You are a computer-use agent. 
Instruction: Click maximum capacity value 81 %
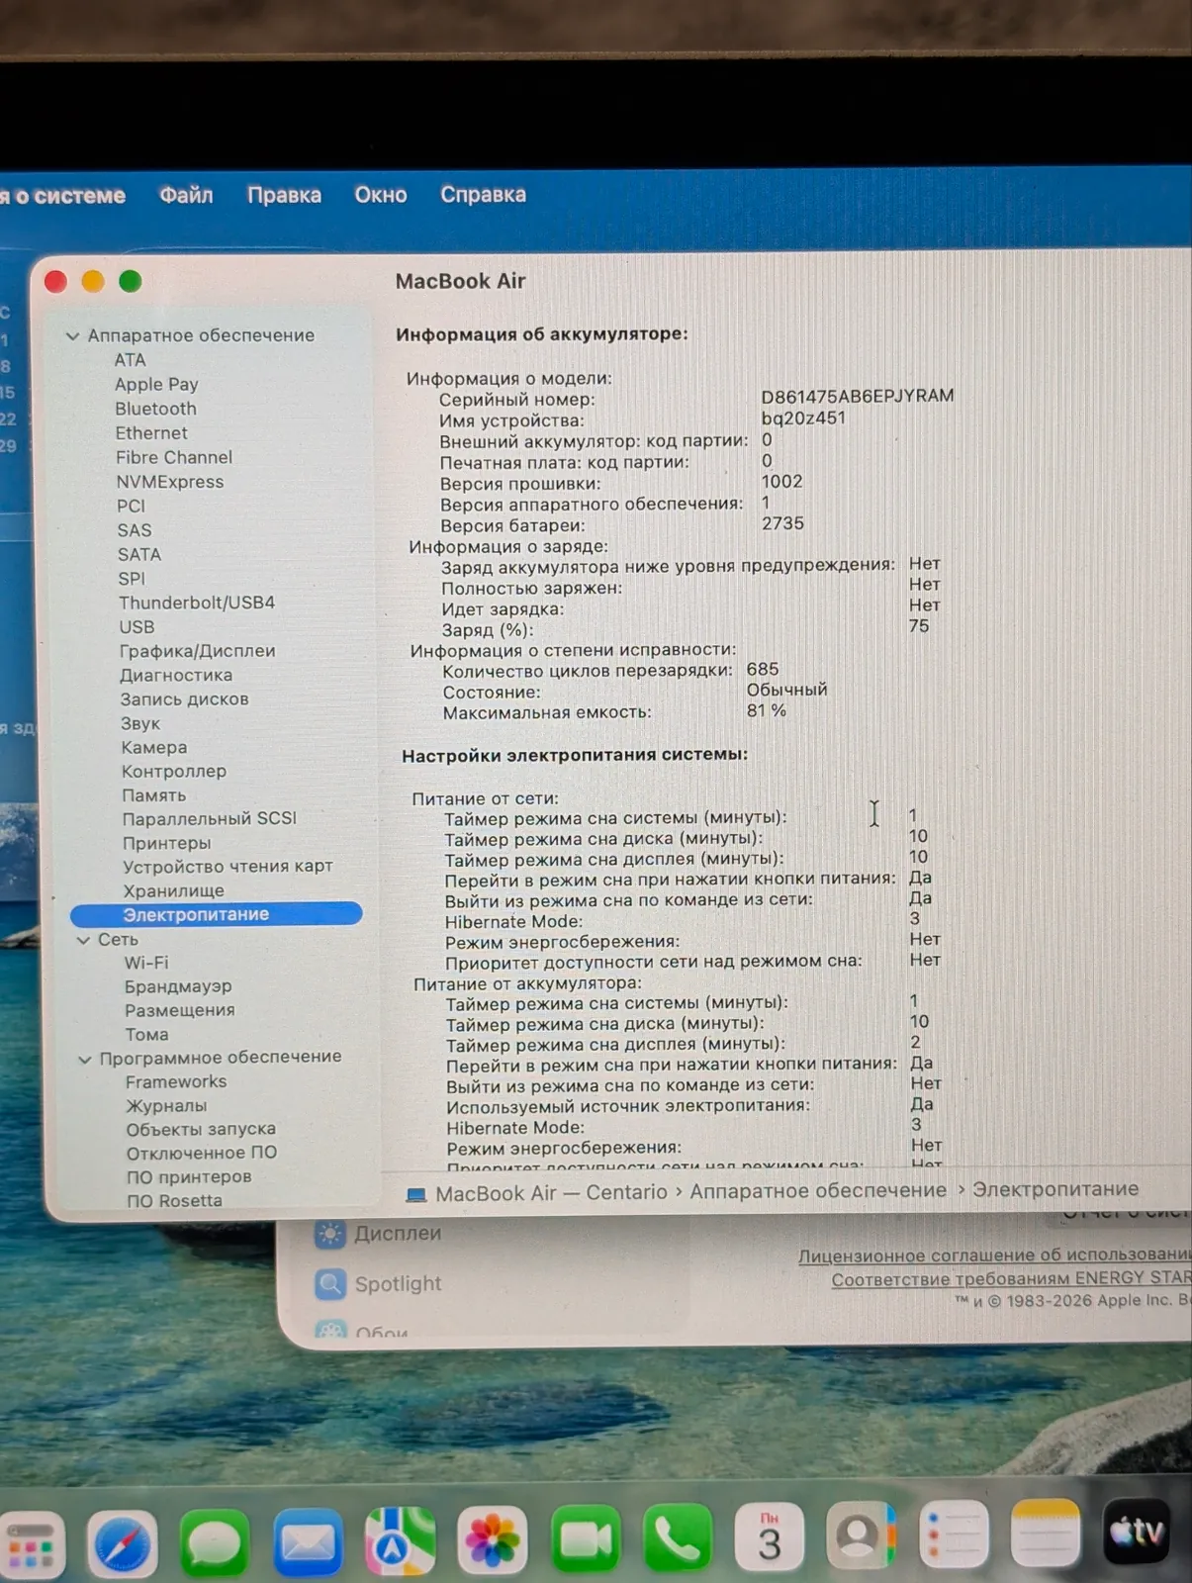click(x=767, y=711)
